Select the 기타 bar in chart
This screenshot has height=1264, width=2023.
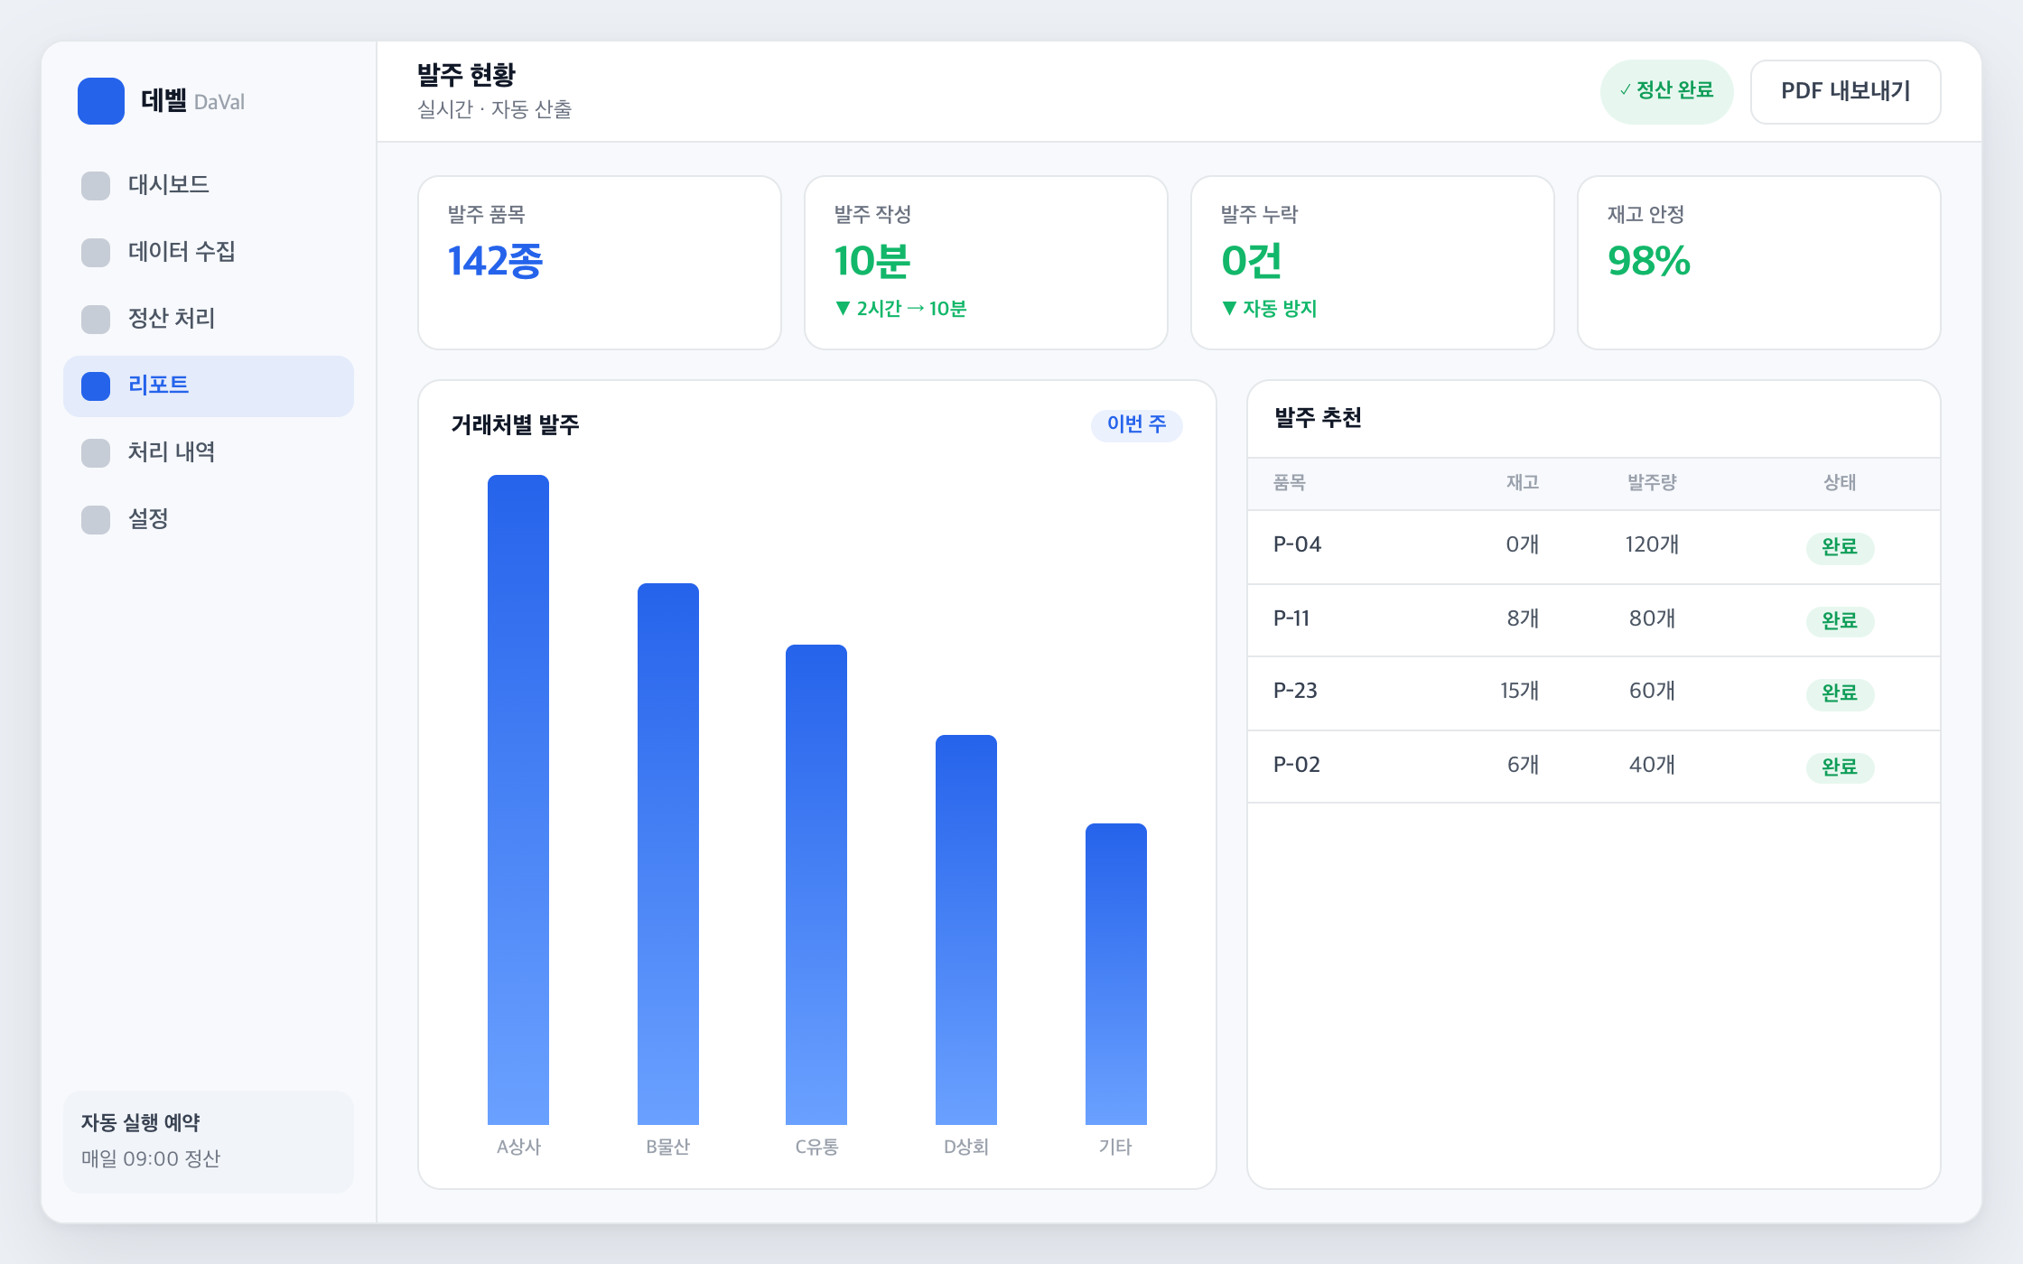click(x=1116, y=973)
